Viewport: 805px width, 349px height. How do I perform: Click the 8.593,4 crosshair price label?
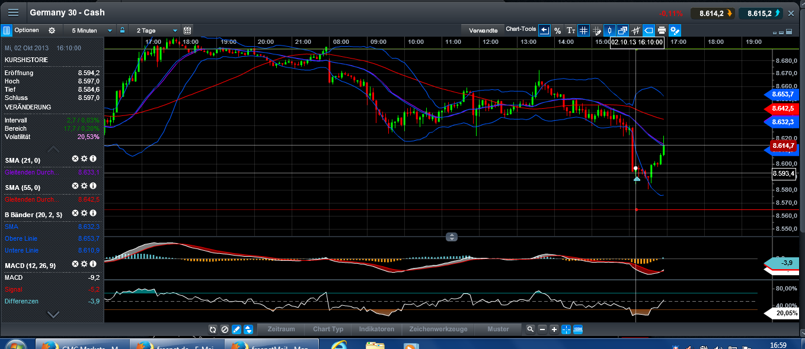[x=784, y=173]
